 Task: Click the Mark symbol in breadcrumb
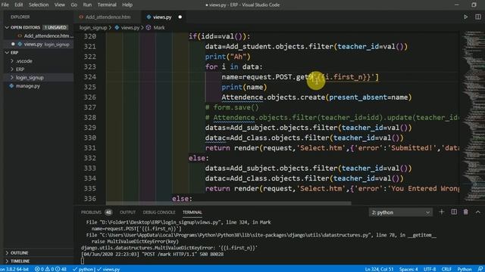tap(159, 28)
